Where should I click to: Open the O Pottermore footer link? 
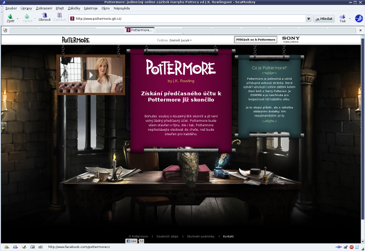point(138,236)
